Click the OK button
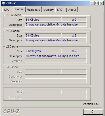 pos(93,112)
